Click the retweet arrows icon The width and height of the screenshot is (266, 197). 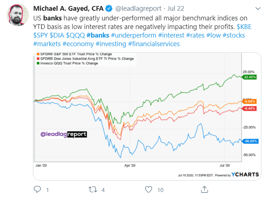[x=93, y=190]
